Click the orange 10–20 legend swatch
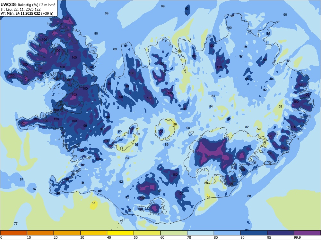The image size is (321, 240). [40, 233]
